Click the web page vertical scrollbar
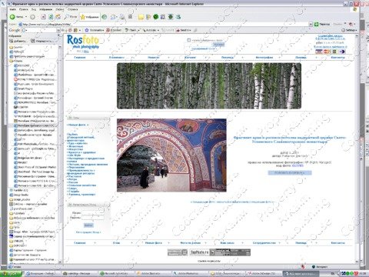 [x=357, y=149]
